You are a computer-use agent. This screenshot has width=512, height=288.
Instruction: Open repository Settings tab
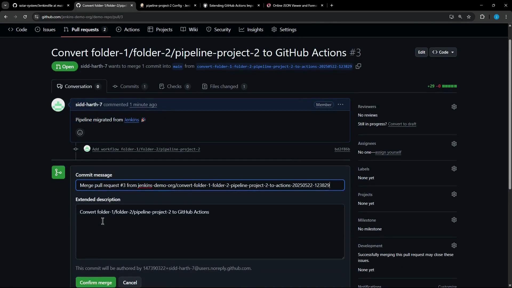[x=284, y=30]
